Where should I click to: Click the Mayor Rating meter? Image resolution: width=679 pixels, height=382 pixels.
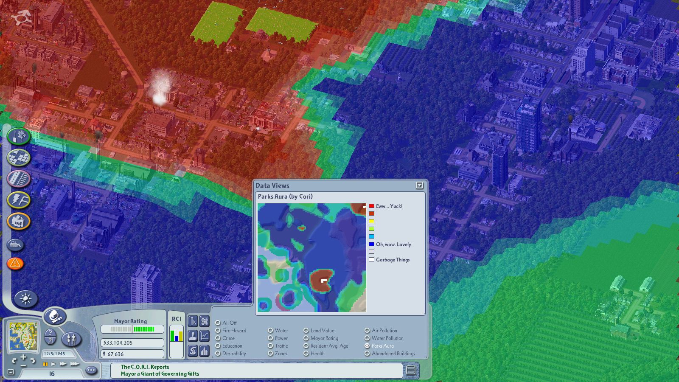tap(132, 329)
